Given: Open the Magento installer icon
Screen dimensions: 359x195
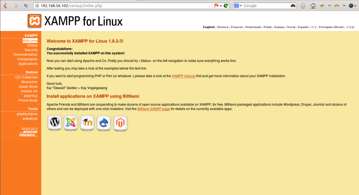Looking at the screenshot, I should (x=120, y=123).
